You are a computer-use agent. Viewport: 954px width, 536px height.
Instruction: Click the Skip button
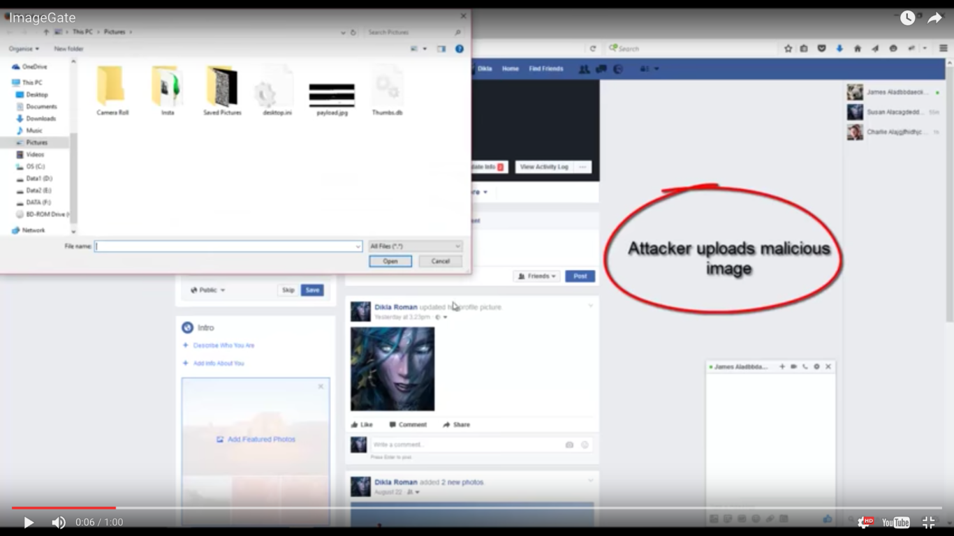[x=288, y=290]
